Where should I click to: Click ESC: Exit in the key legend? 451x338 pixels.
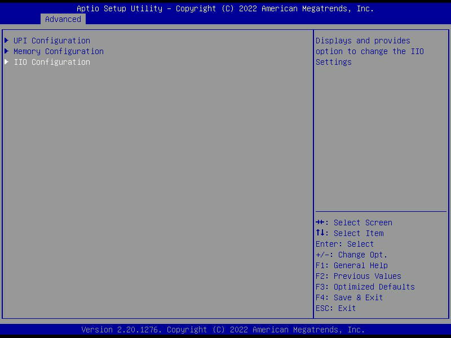[x=335, y=308]
